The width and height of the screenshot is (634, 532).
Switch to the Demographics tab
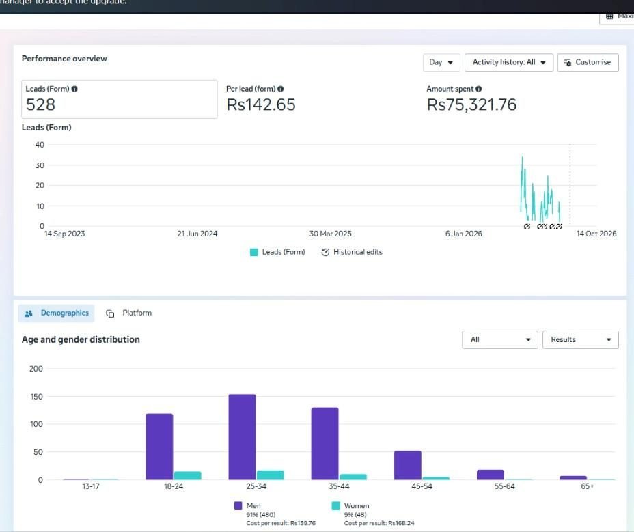coord(56,313)
